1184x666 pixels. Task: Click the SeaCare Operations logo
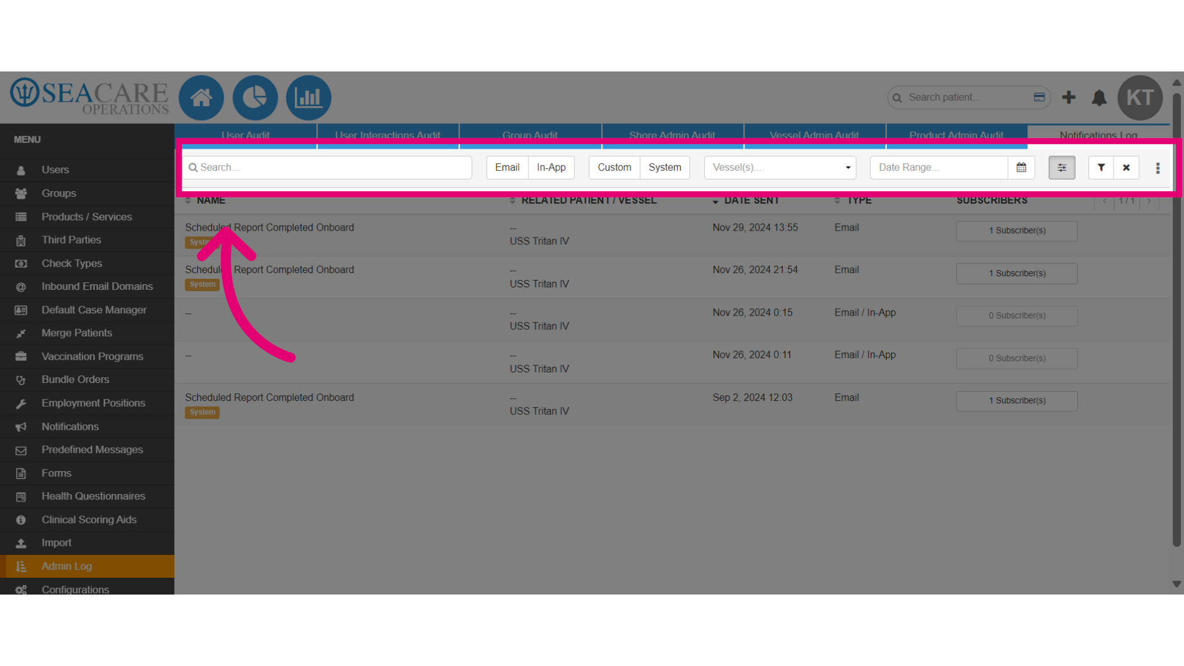click(89, 97)
